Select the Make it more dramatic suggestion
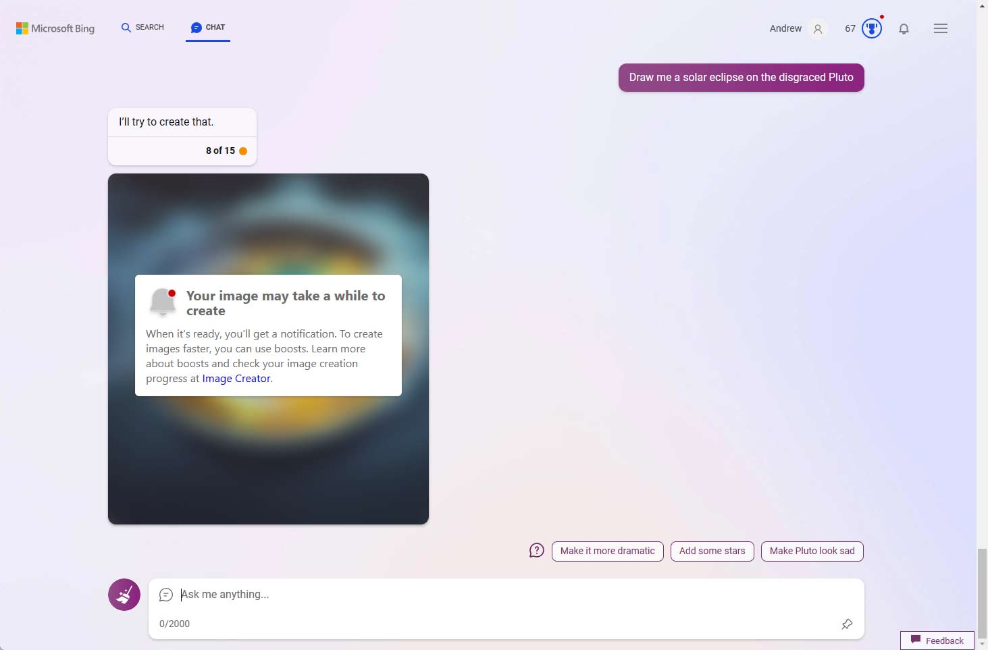988x650 pixels. pyautogui.click(x=606, y=551)
